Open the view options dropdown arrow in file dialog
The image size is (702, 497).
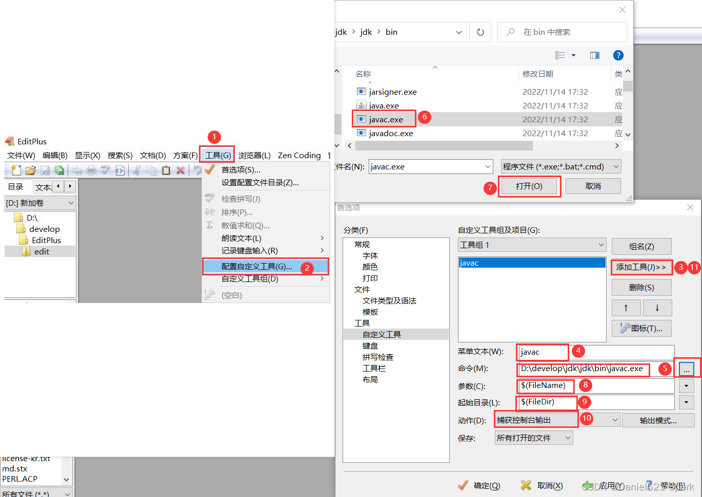click(573, 55)
